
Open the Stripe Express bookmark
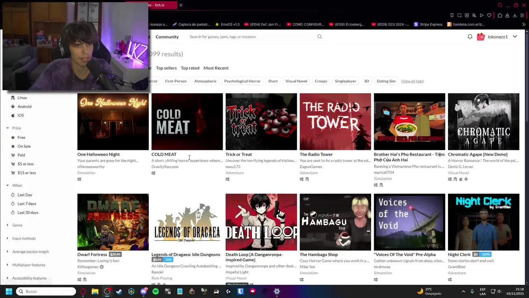[x=428, y=24]
